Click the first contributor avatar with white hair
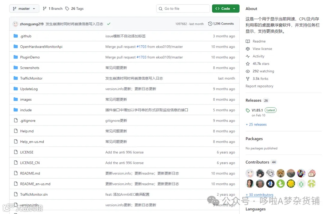The image size is (330, 214). (x=250, y=173)
